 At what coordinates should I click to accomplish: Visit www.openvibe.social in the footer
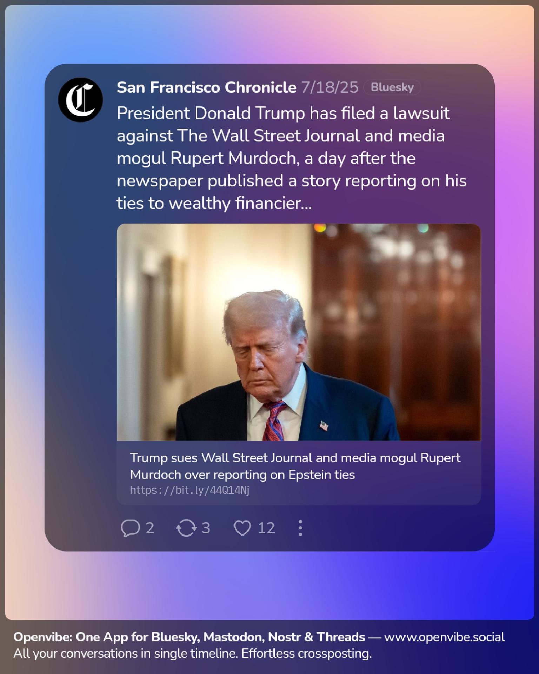click(444, 637)
